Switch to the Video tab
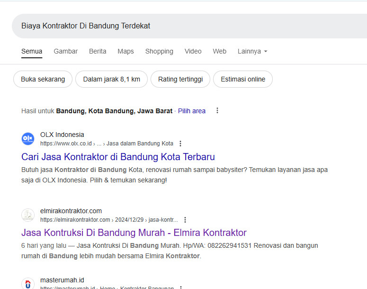This screenshot has height=289, width=367. click(x=193, y=51)
